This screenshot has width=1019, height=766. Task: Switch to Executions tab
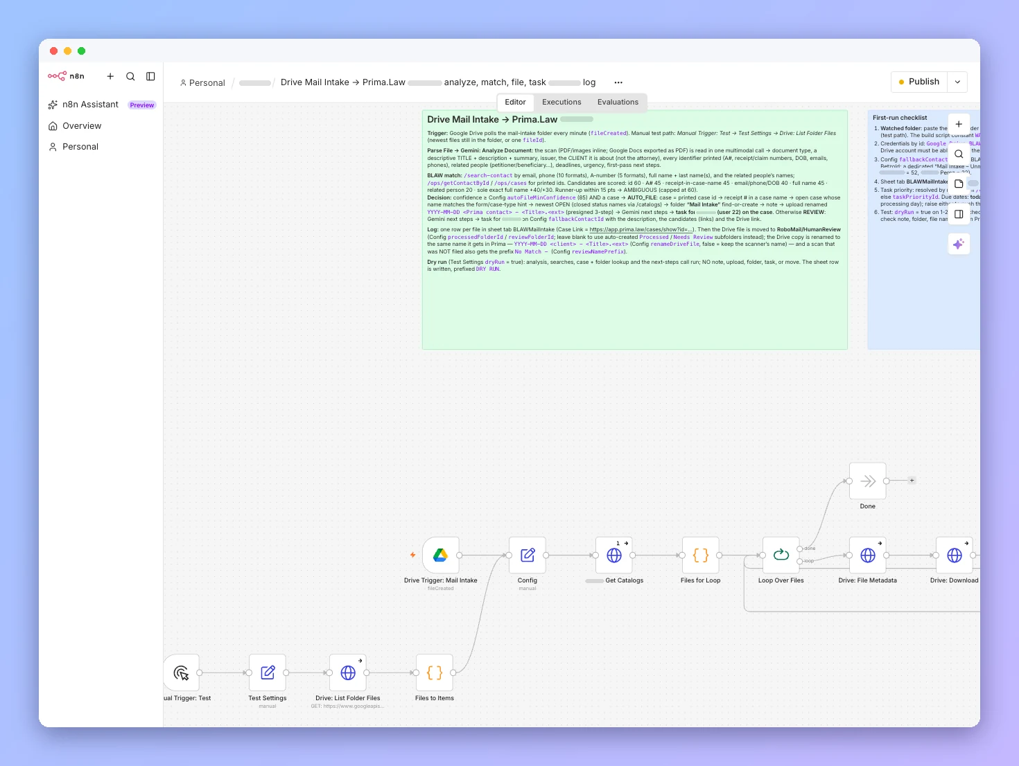tap(561, 103)
